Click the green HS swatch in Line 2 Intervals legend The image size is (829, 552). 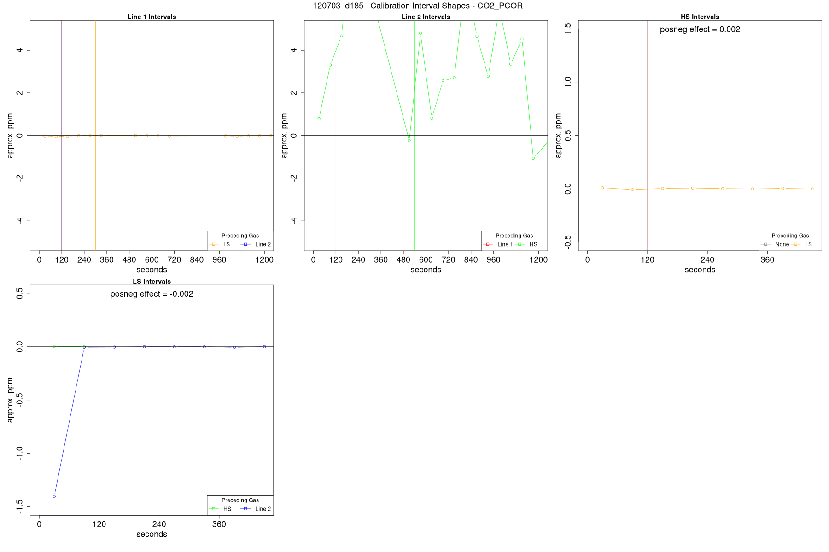520,244
